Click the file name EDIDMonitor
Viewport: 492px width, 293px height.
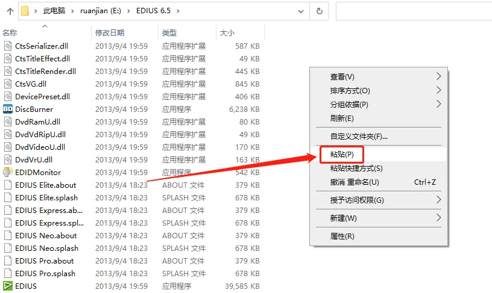coord(38,173)
